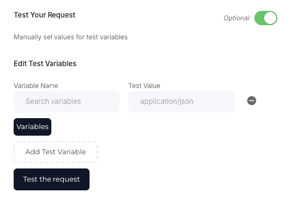The image size is (297, 198).
Task: Click the white knob of the green toggle
Action: coord(270,18)
